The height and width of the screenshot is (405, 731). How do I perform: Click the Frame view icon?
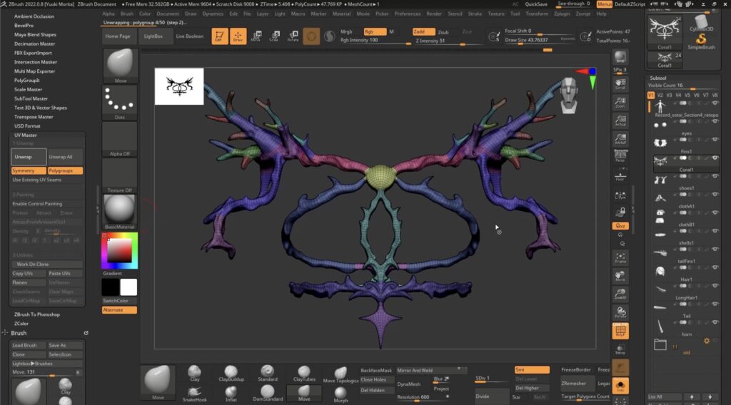[x=620, y=257]
